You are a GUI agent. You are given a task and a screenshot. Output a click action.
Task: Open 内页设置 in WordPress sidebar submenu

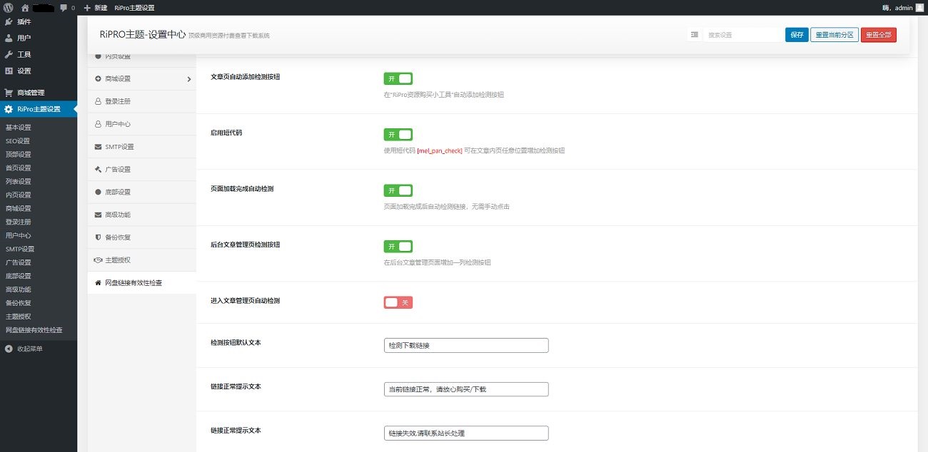(x=19, y=195)
